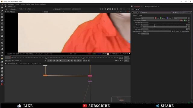Click the play forward button
The width and height of the screenshot is (193, 108).
click(68, 61)
